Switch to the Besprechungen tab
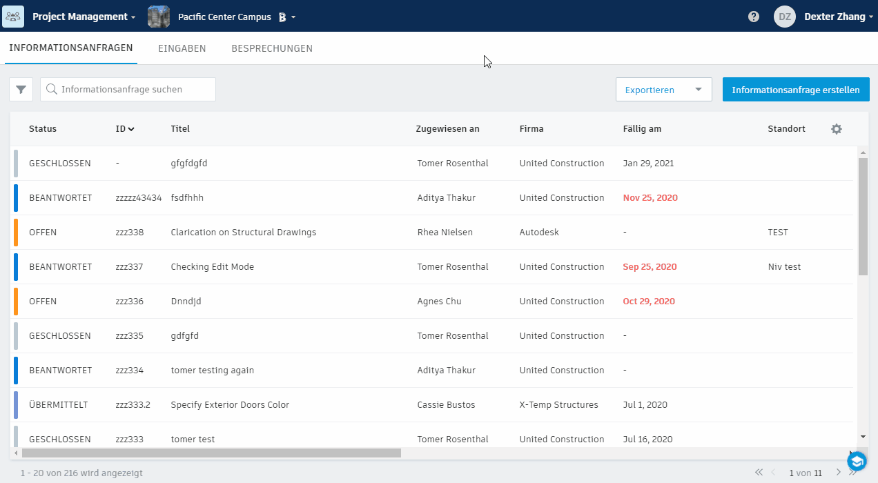Viewport: 878px width, 483px height. (272, 48)
